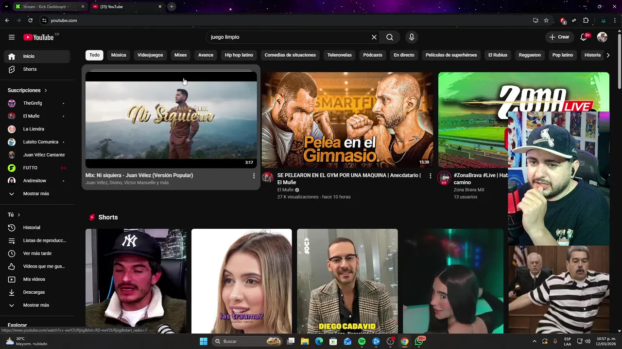Image resolution: width=622 pixels, height=349 pixels.
Task: Open Listas de reproducción playlists
Action: coord(38,240)
